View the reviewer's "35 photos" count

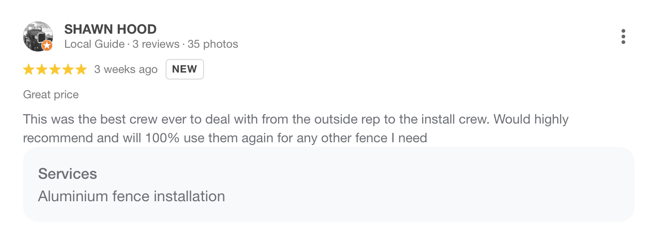[213, 44]
